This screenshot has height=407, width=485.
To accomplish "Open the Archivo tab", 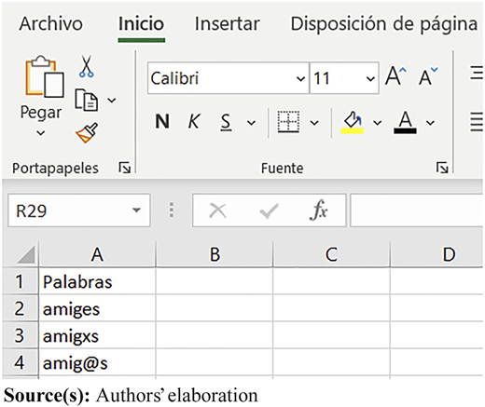I will coord(51,23).
